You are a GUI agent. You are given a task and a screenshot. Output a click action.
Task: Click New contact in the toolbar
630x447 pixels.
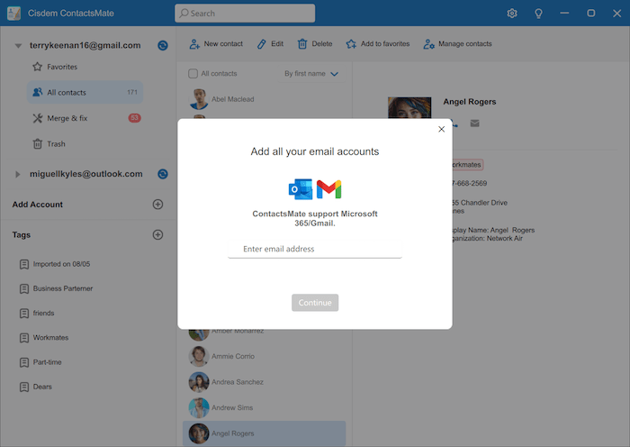(215, 43)
